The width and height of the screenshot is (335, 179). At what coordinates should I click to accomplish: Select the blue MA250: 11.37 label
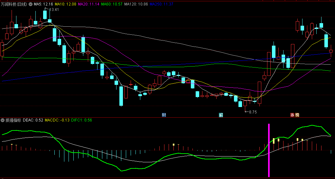pyautogui.click(x=161, y=4)
